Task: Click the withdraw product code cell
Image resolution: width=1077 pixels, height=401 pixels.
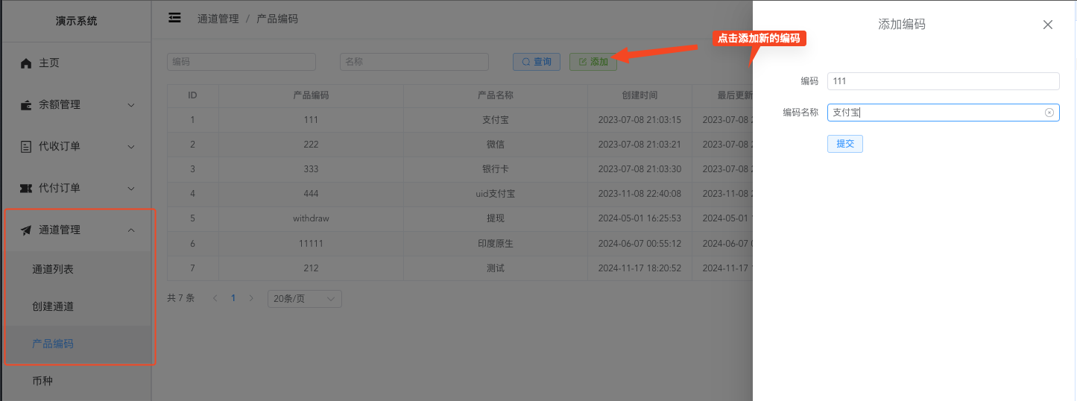Action: [x=312, y=218]
